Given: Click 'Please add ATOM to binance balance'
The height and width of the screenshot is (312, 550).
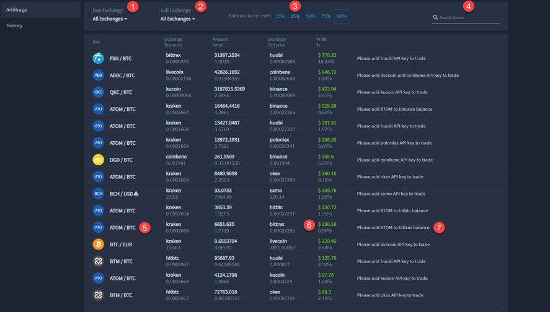Looking at the screenshot, I should tap(394, 109).
